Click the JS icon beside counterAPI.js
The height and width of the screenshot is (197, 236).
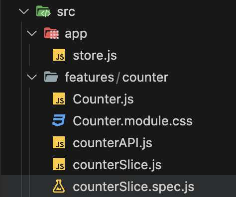pos(59,142)
